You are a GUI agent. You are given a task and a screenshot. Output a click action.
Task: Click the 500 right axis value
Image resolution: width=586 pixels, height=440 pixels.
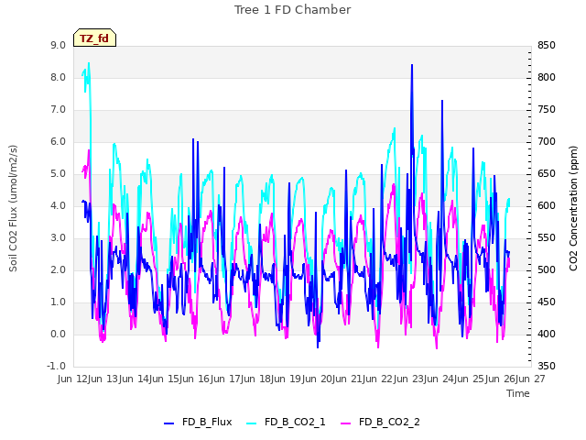click(x=547, y=269)
